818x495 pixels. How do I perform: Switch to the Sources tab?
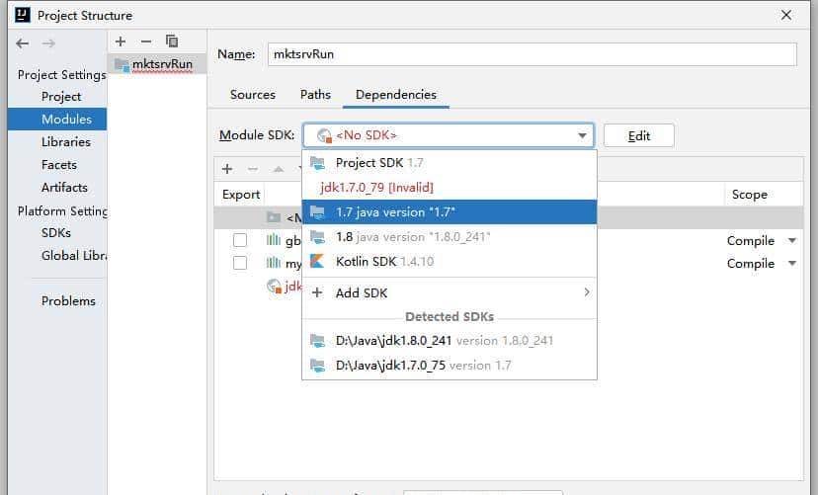point(253,95)
